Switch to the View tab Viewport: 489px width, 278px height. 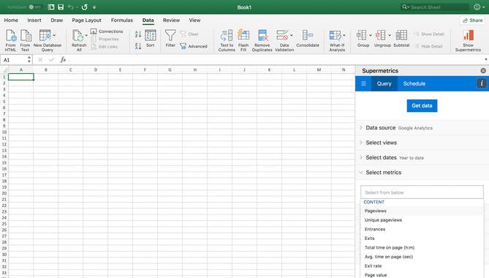194,20
